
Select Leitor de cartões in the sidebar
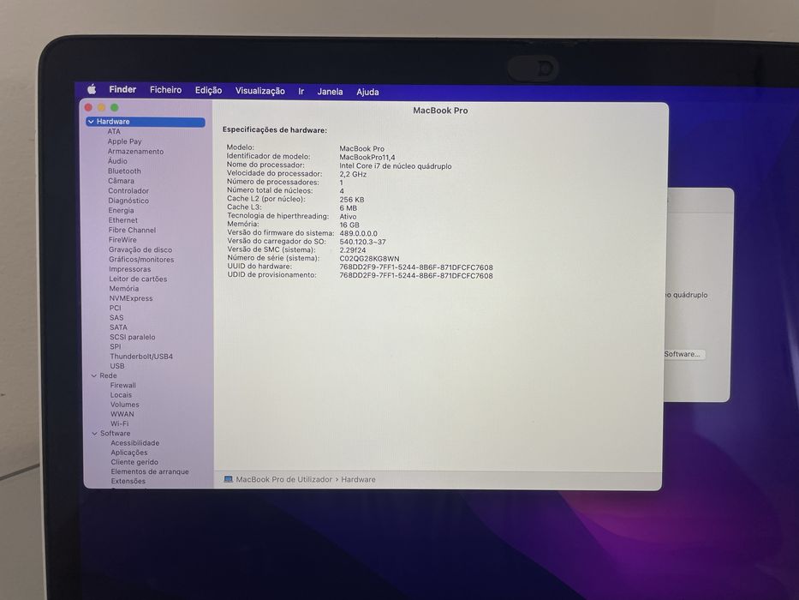138,279
